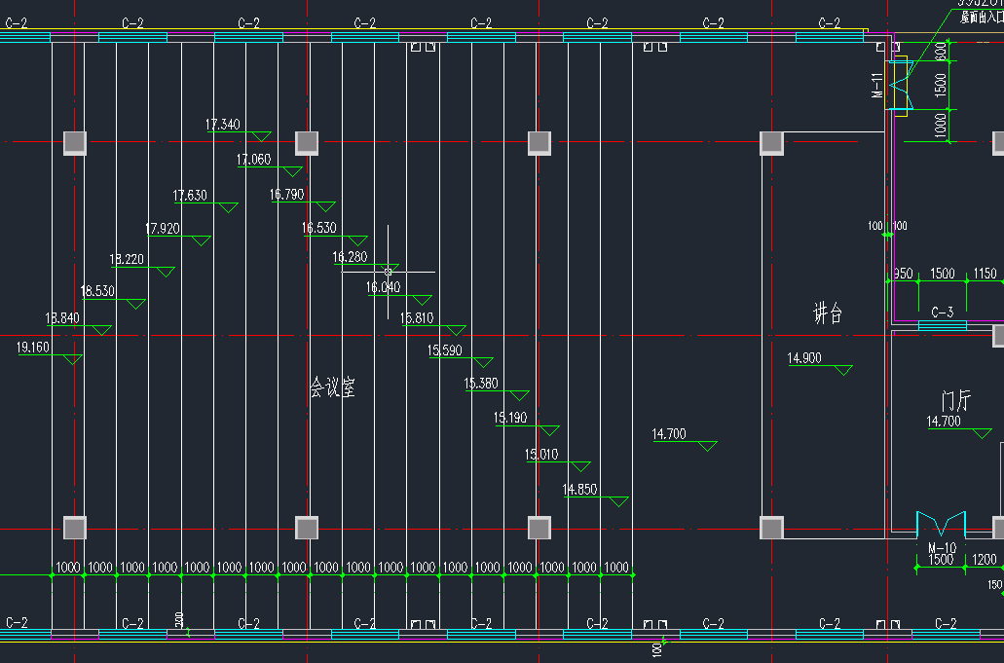Viewport: 1004px width, 663px height.
Task: Pick the 15.190 elevation label
Action: pos(510,418)
